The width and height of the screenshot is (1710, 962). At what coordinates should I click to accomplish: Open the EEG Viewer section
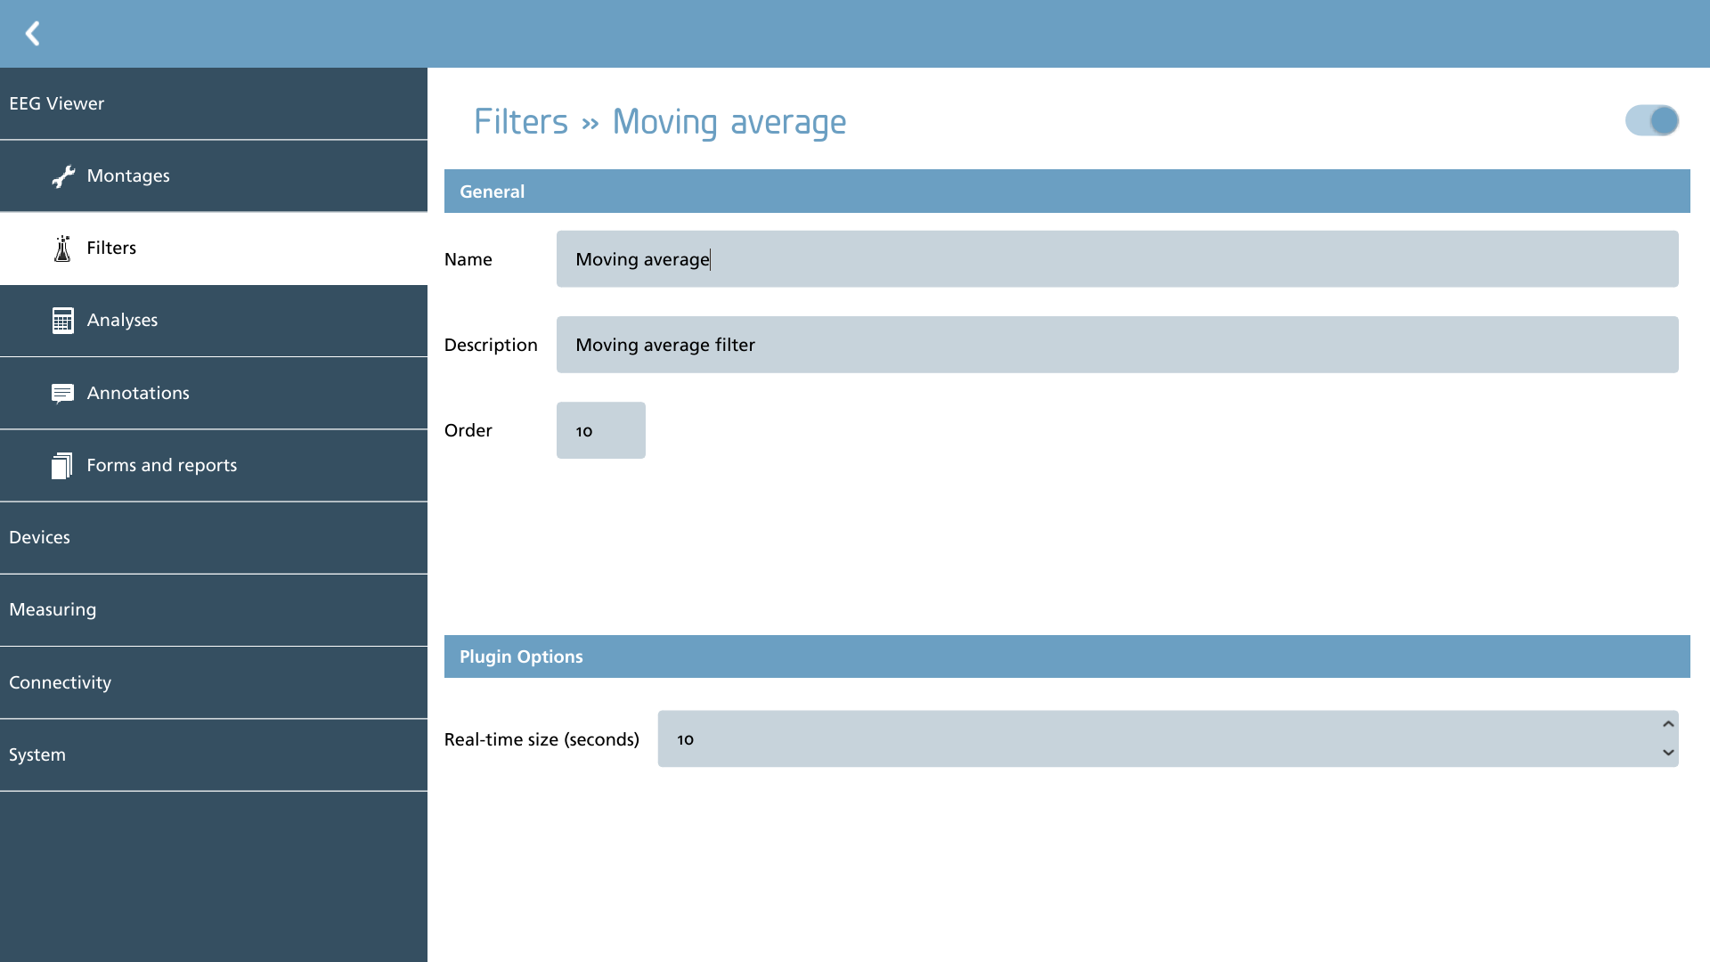(x=214, y=103)
